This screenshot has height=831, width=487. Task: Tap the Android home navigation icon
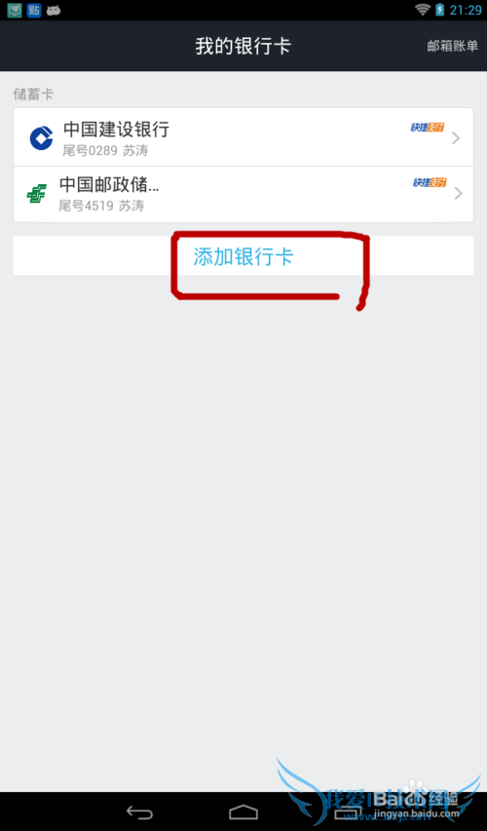(243, 812)
